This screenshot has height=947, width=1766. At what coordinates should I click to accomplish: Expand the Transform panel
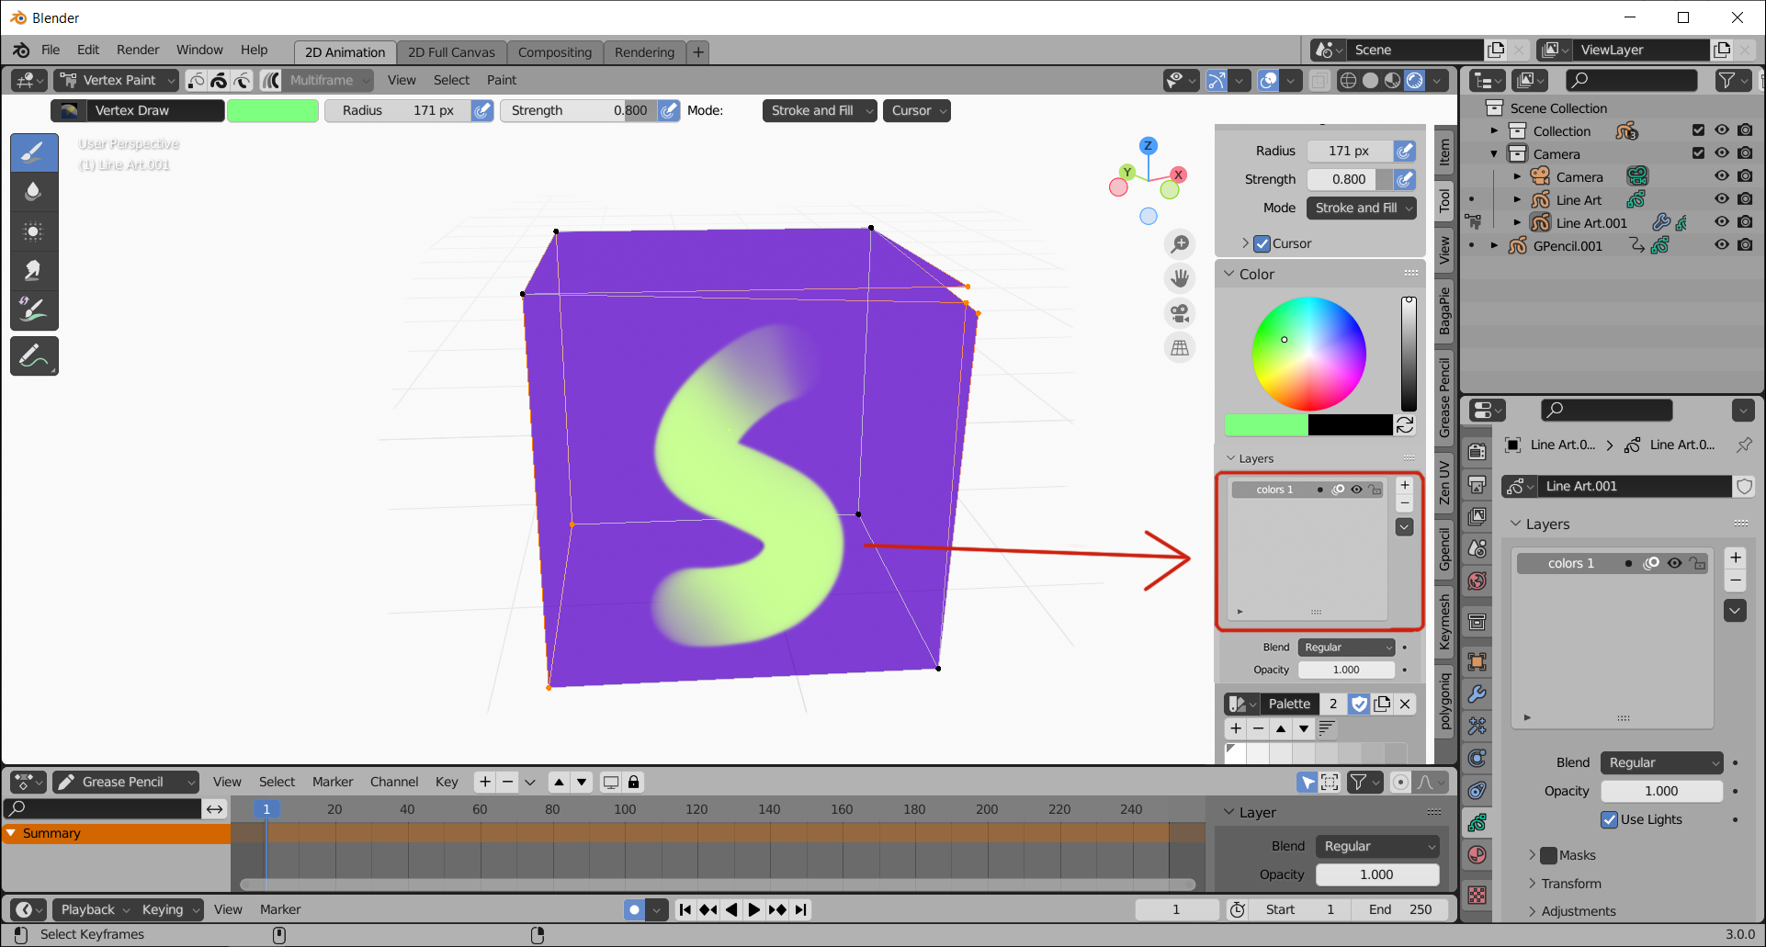pos(1570,884)
